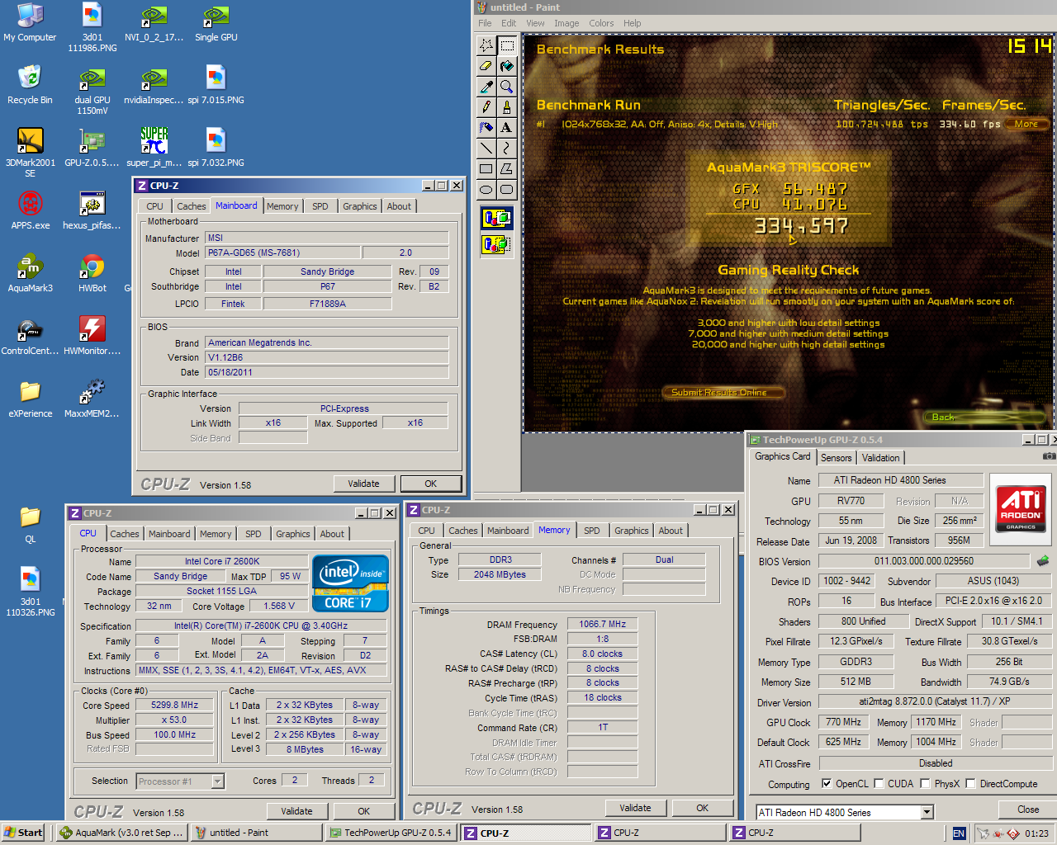Switch to AquaMark in the taskbar
The width and height of the screenshot is (1057, 845).
[122, 833]
